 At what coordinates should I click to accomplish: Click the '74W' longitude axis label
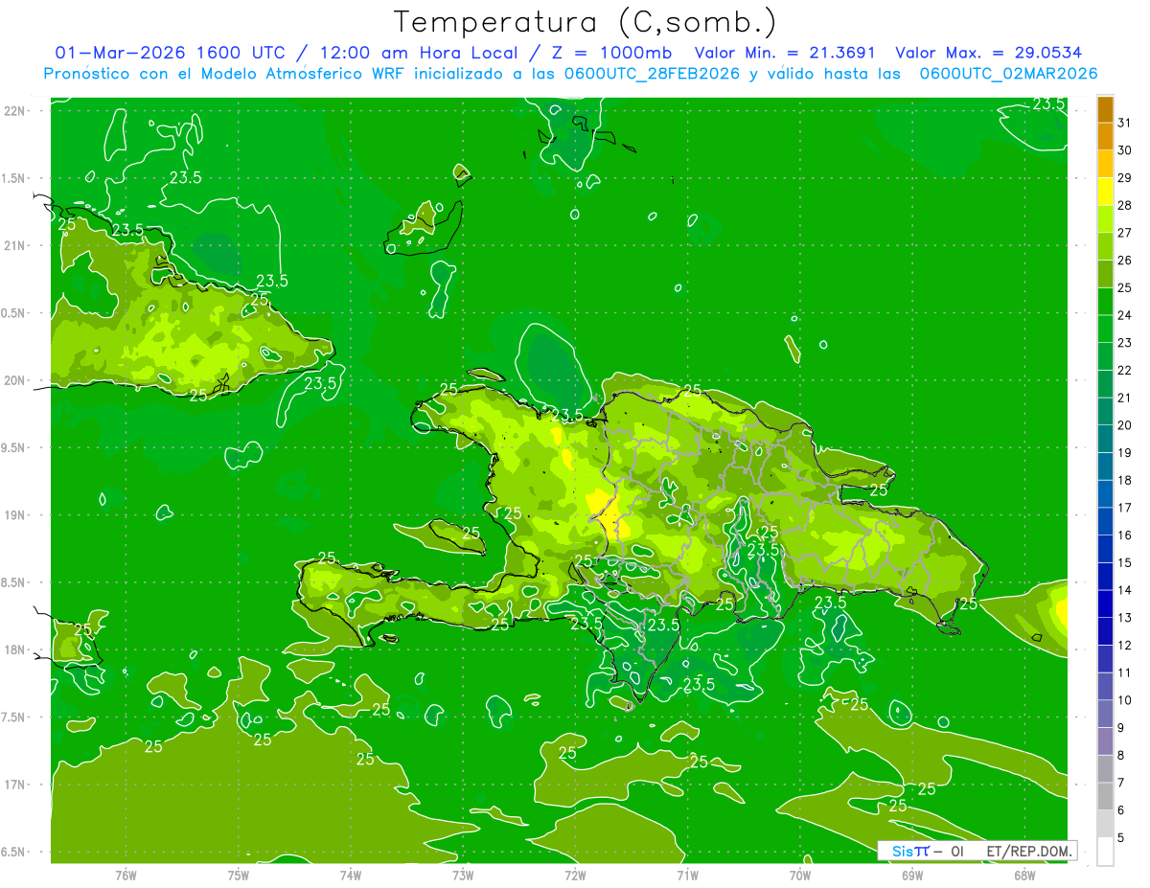[x=351, y=876]
